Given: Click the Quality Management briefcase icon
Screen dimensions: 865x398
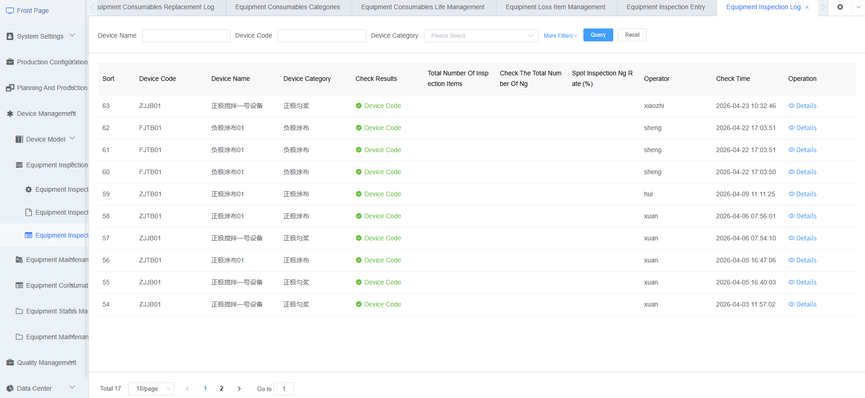Looking at the screenshot, I should tap(10, 363).
